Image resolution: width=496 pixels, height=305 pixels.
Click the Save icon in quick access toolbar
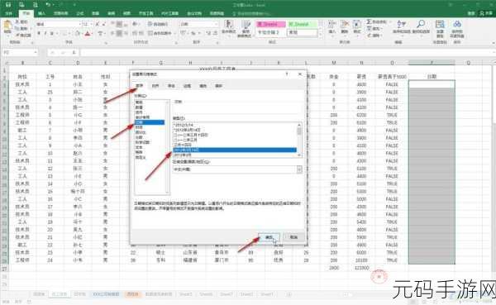[x=8, y=4]
